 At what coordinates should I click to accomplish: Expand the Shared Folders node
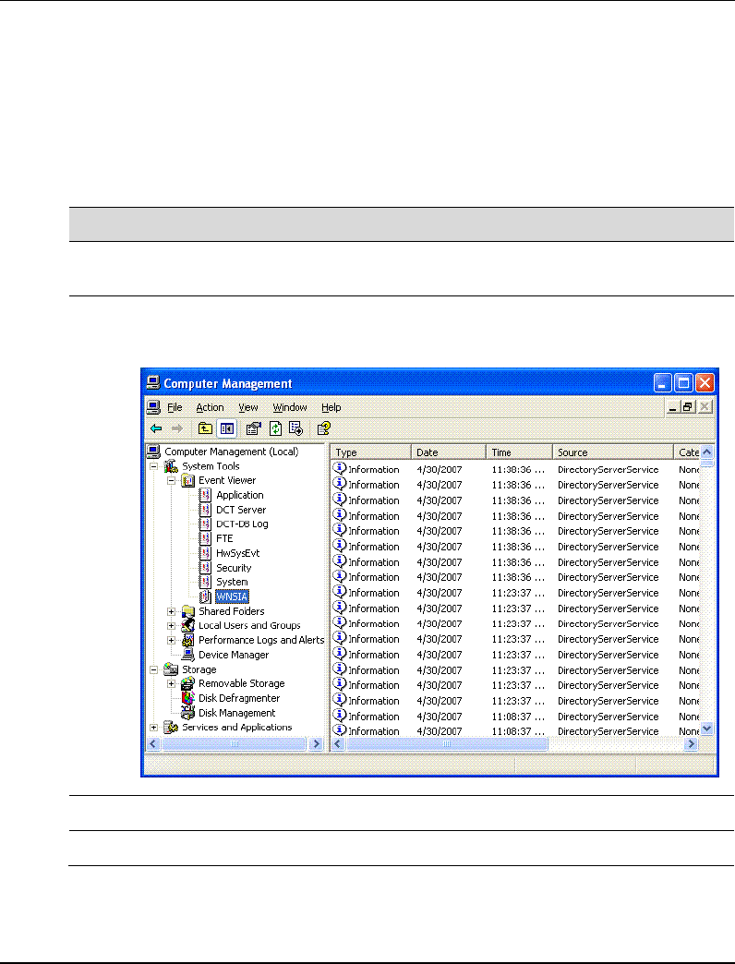click(172, 611)
